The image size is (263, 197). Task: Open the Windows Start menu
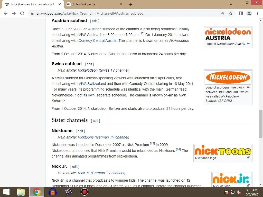6,192
